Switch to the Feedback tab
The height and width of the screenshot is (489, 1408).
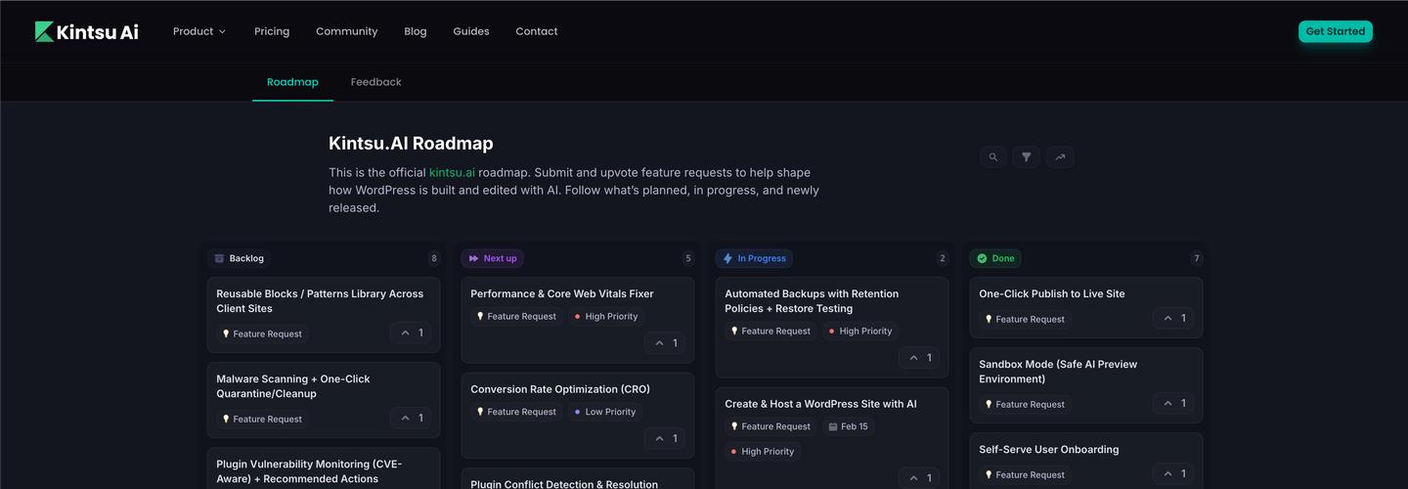point(375,82)
